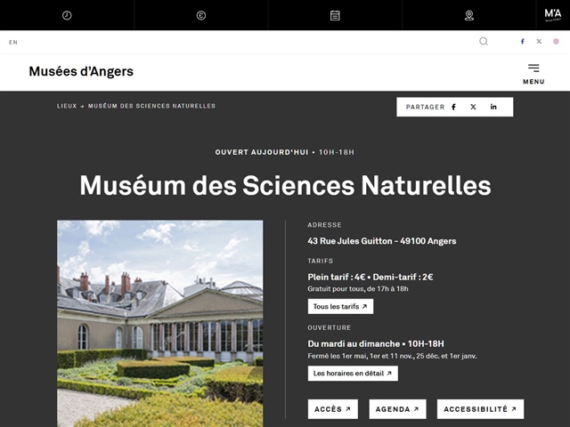570x427 pixels.
Task: Open Tous les tarifs button
Action: [340, 306]
